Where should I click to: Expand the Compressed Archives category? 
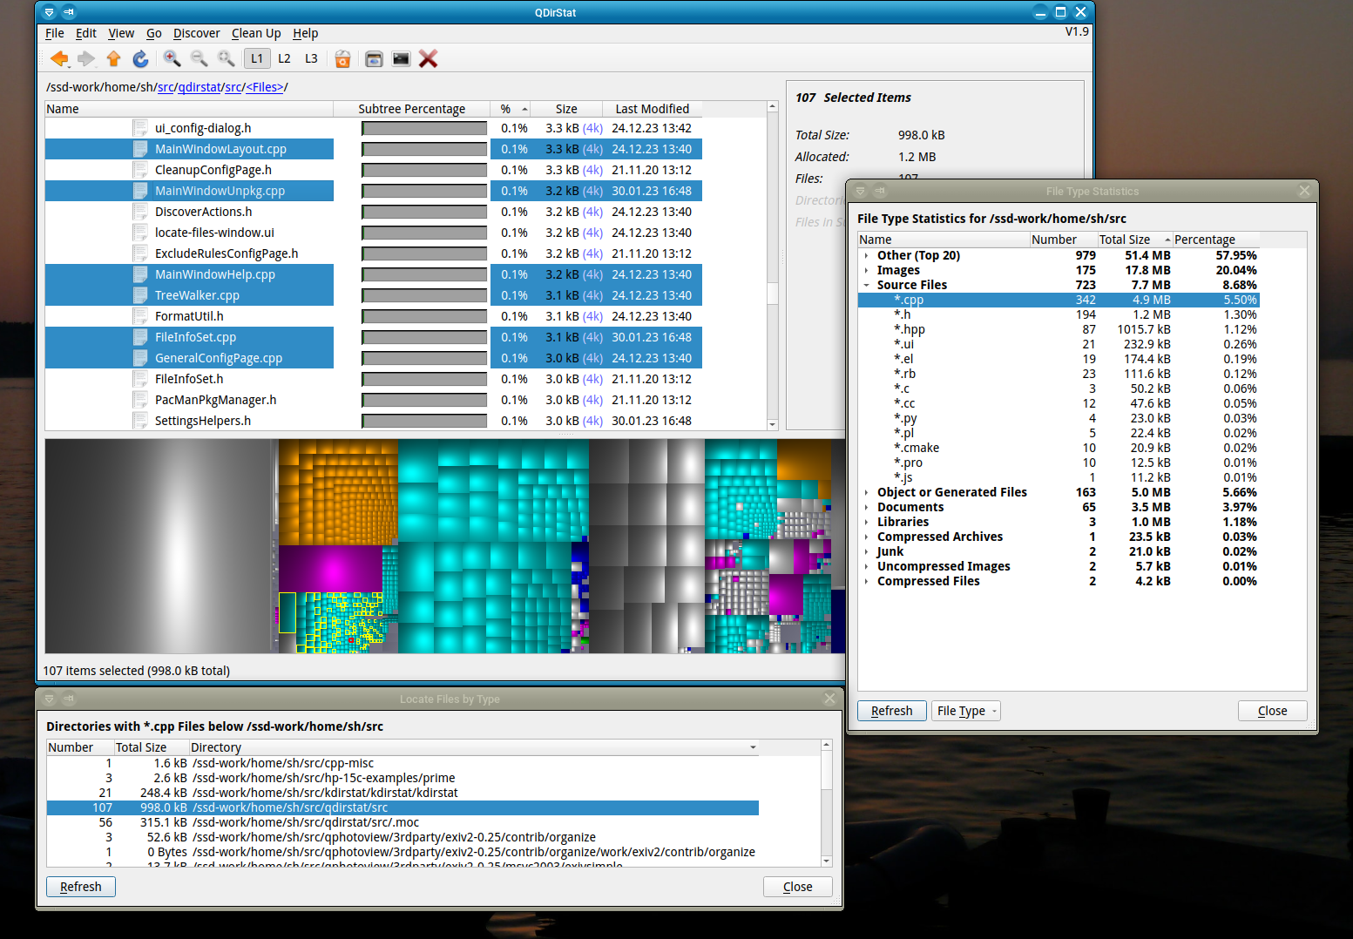coord(866,537)
